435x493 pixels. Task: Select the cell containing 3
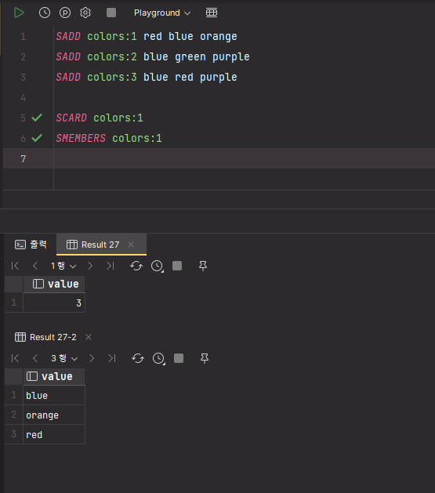pos(54,303)
